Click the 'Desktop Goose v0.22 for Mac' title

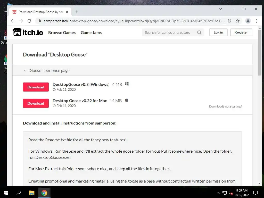tap(80, 101)
